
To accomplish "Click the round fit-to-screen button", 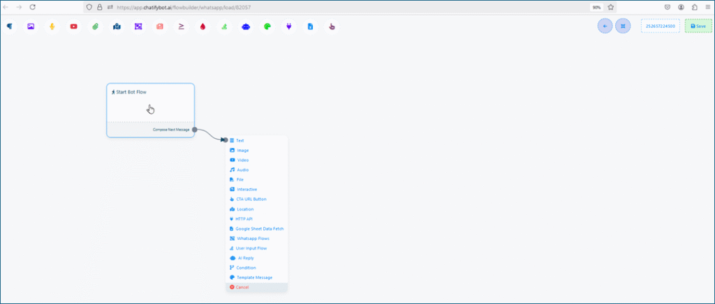I will coord(623,26).
